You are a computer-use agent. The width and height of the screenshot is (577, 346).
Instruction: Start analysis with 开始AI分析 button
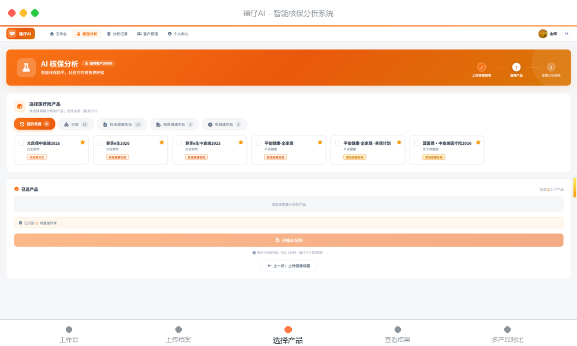tap(288, 240)
